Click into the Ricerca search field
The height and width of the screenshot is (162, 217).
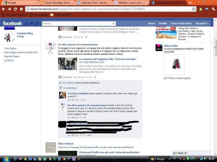coord(76,23)
